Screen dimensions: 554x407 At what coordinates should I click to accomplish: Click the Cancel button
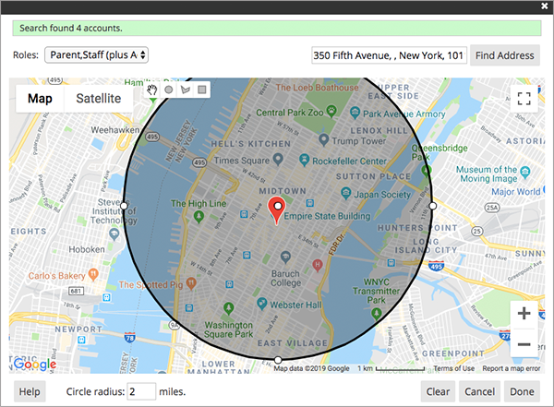tap(479, 391)
